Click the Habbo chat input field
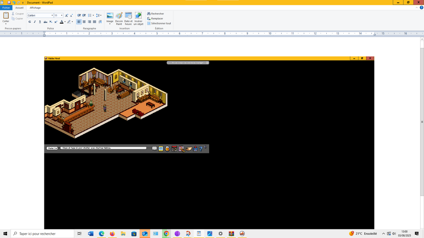This screenshot has width=424, height=238. click(104, 148)
